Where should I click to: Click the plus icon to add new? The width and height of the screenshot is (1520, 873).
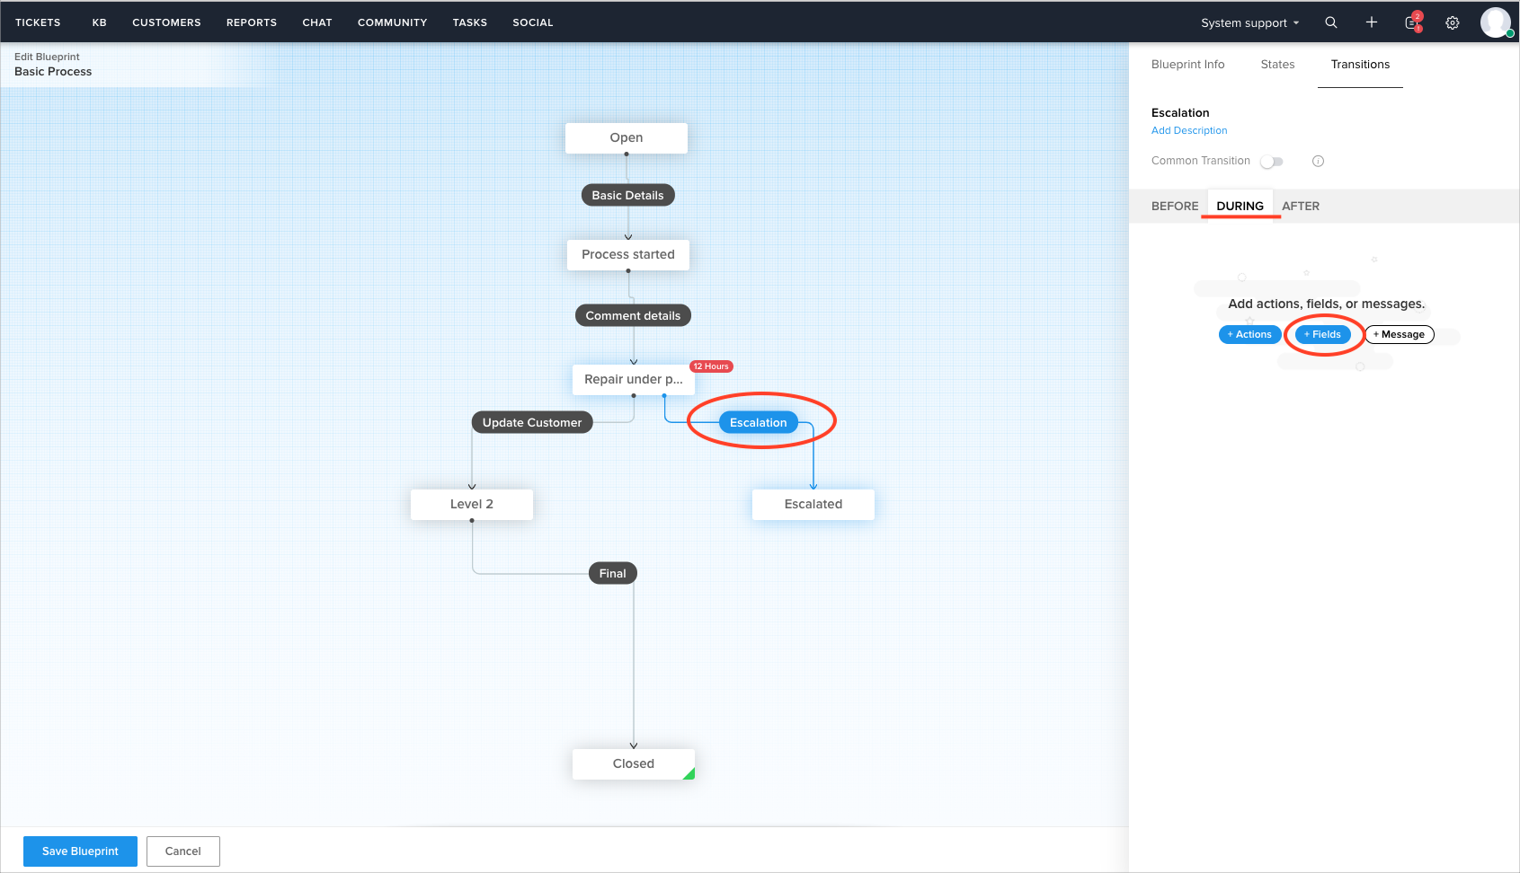point(1371,22)
